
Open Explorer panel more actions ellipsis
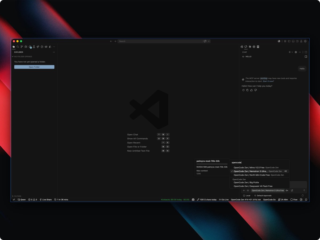pyautogui.click(x=54, y=52)
